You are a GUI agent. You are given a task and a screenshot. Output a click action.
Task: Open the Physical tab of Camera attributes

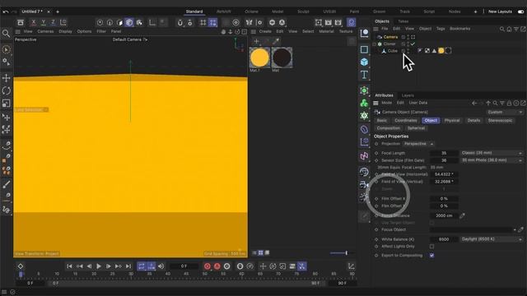(452, 121)
